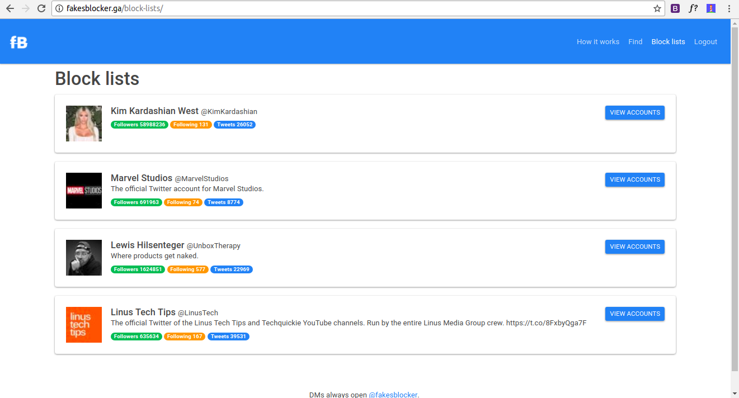Open the Chrome three-dot menu
Image resolution: width=739 pixels, height=398 pixels.
(729, 8)
